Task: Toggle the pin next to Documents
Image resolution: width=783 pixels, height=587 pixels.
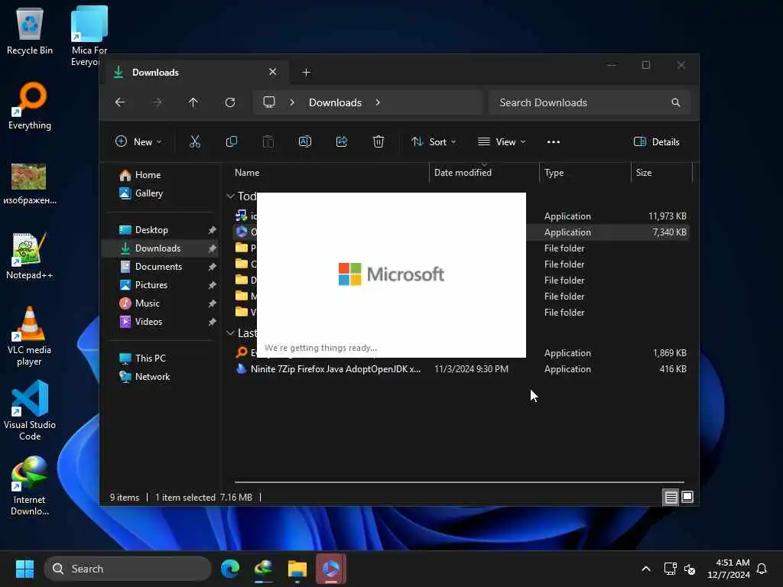Action: 212,267
